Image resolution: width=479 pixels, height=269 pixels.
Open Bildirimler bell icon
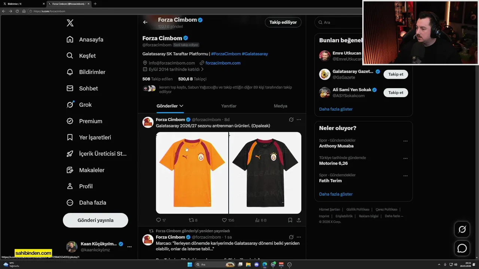pos(70,72)
